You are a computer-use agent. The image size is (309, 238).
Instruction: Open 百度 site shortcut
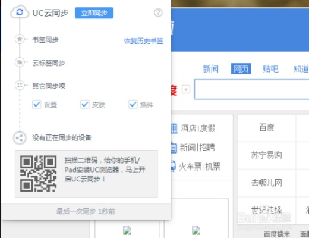point(267,128)
